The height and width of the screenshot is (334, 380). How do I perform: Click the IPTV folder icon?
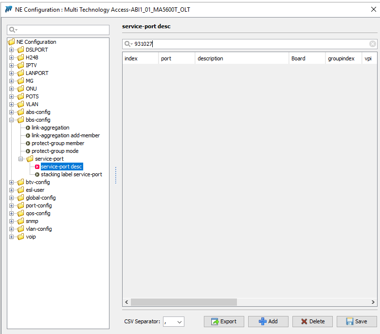(x=20, y=65)
